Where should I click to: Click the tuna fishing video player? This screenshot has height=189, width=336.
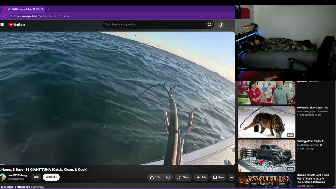point(117,98)
